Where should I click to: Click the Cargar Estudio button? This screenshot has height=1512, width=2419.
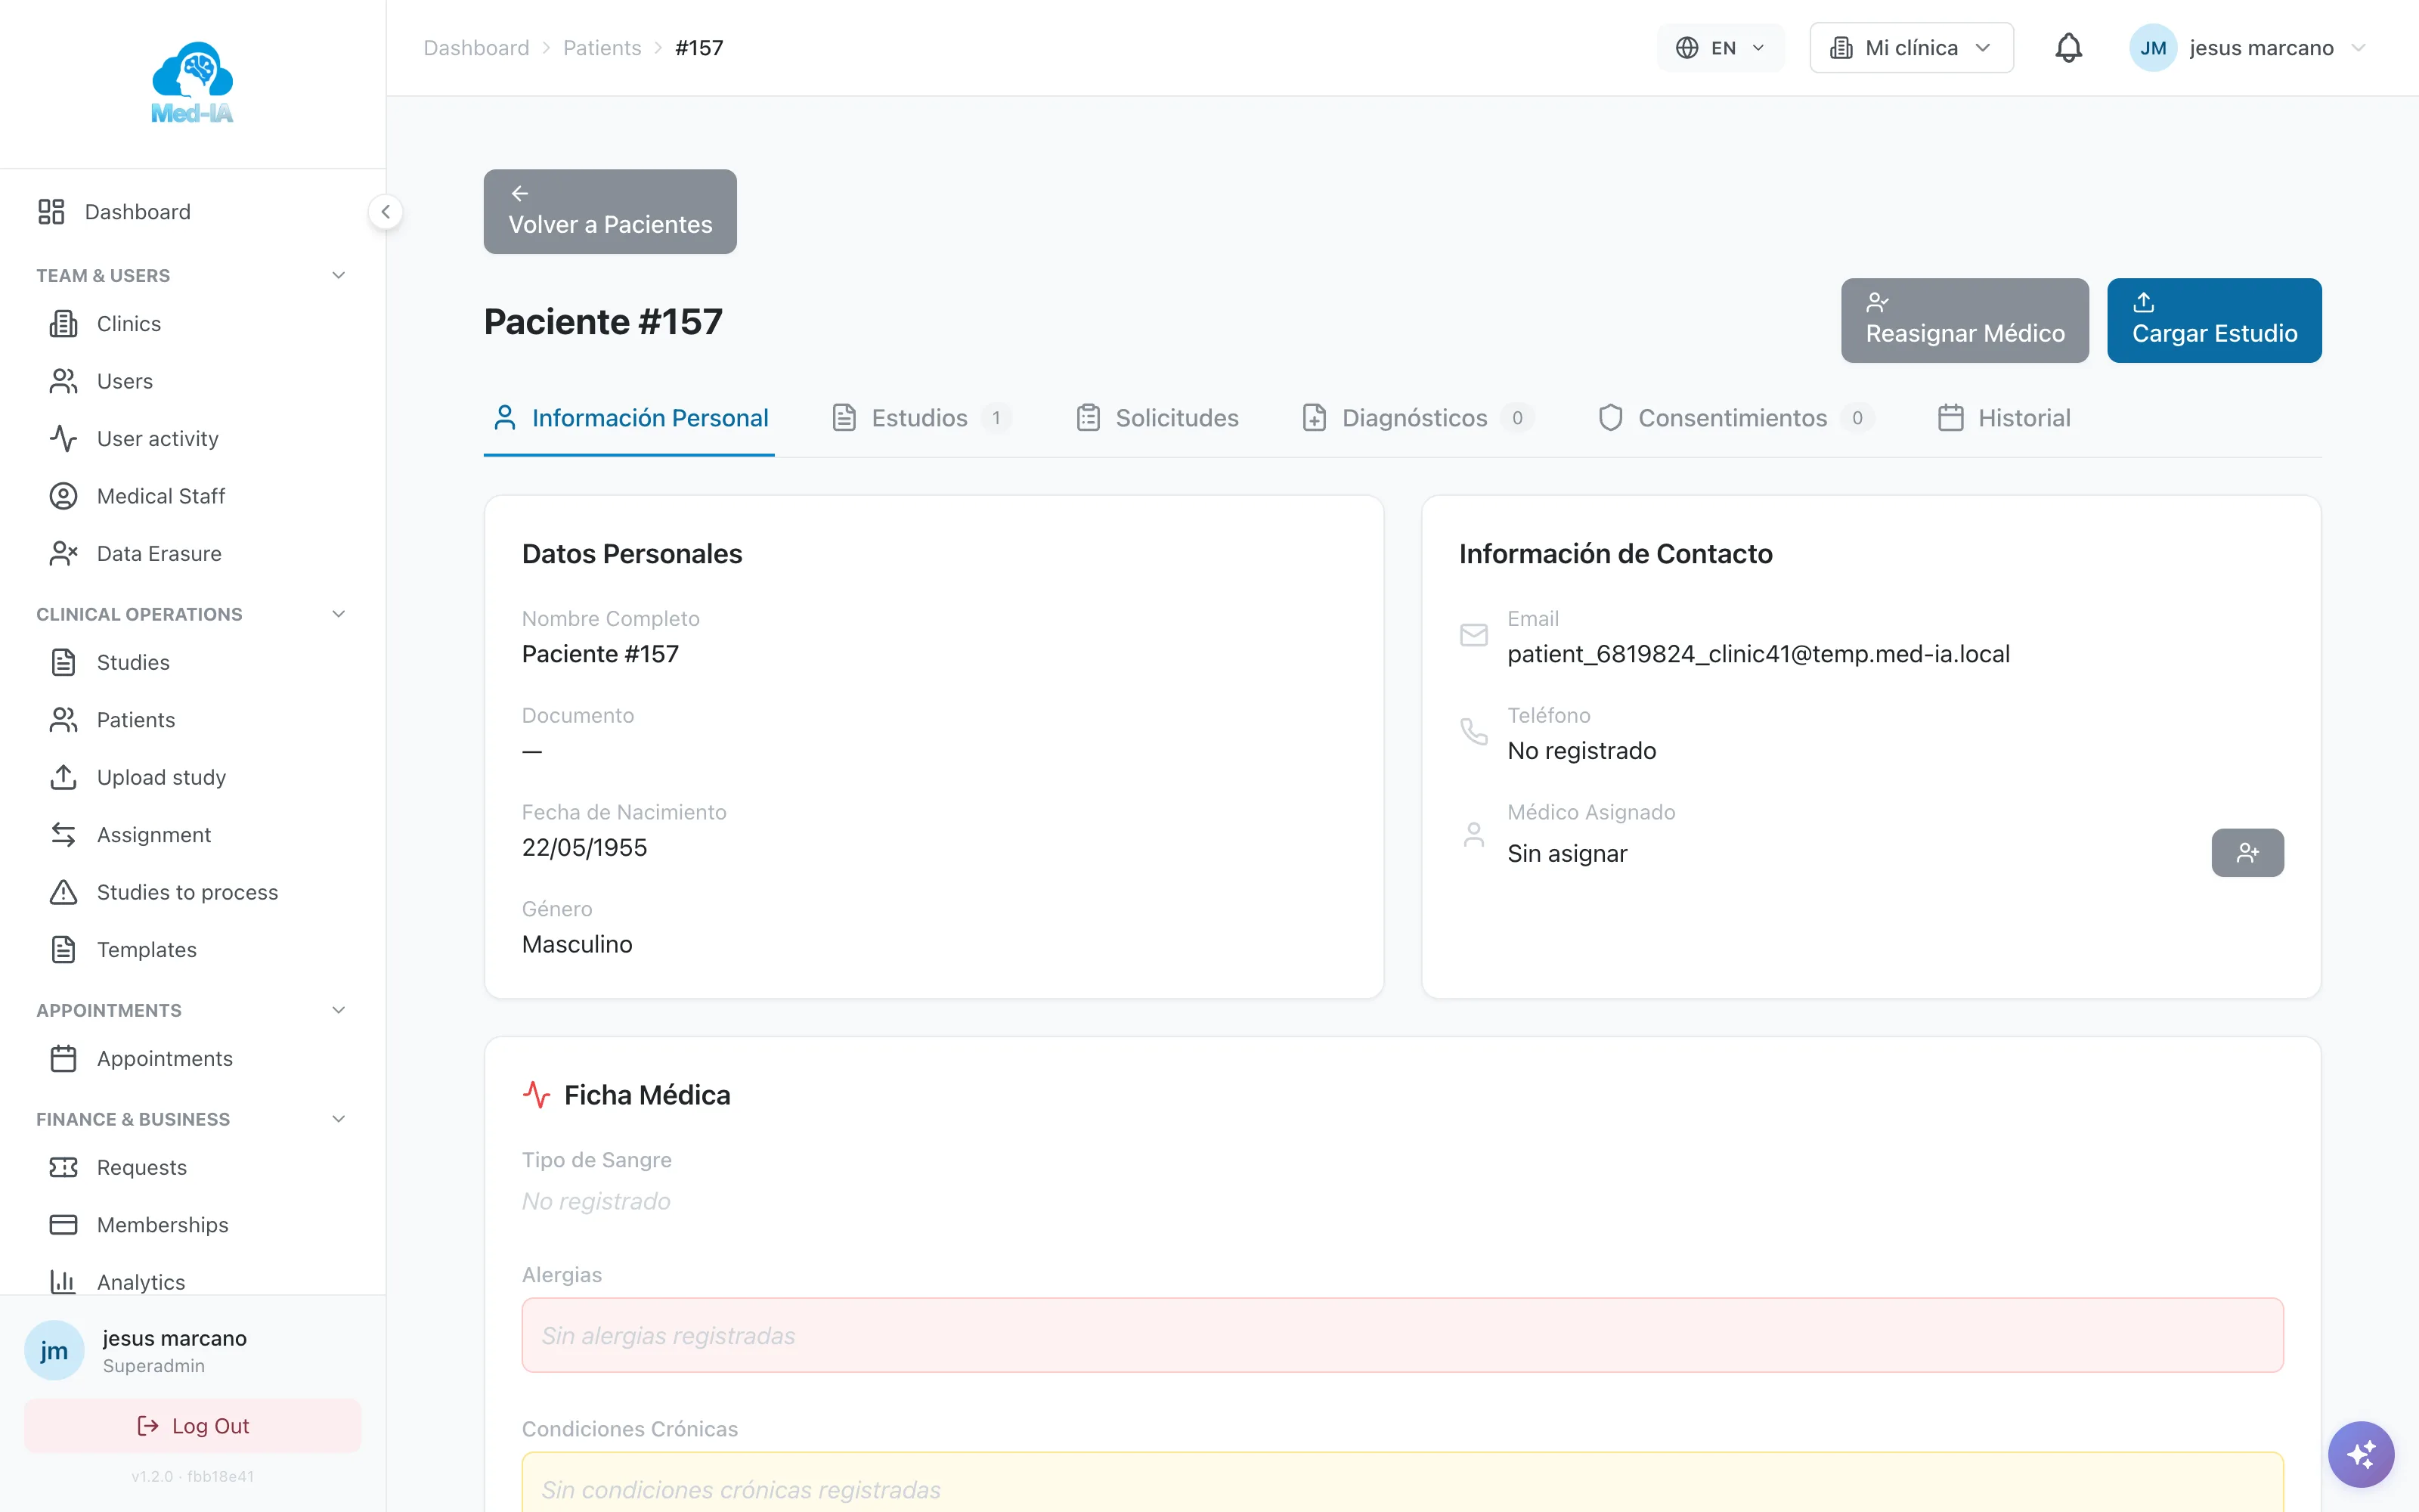(x=2214, y=320)
